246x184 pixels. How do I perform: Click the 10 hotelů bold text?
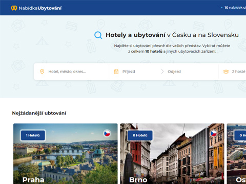click(154, 51)
